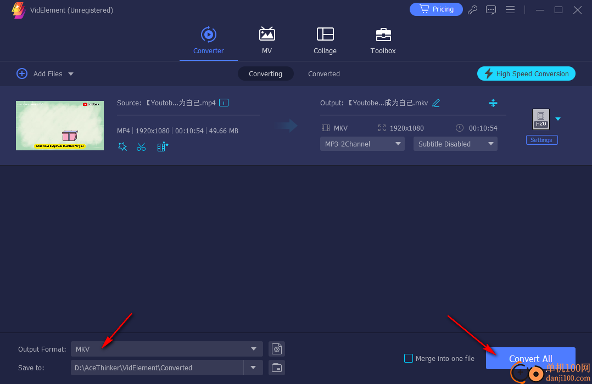Image resolution: width=592 pixels, height=384 pixels.
Task: Click the Save to path field
Action: 157,368
